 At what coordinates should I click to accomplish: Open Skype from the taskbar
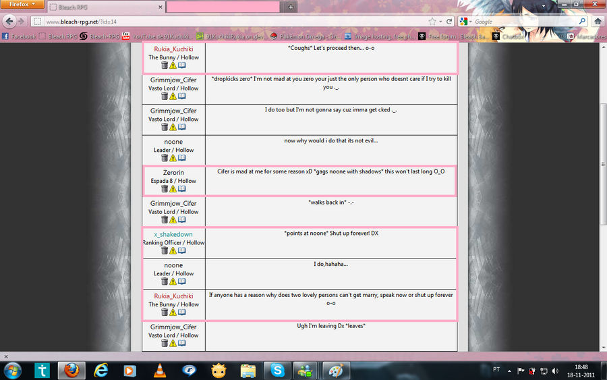[x=277, y=371]
